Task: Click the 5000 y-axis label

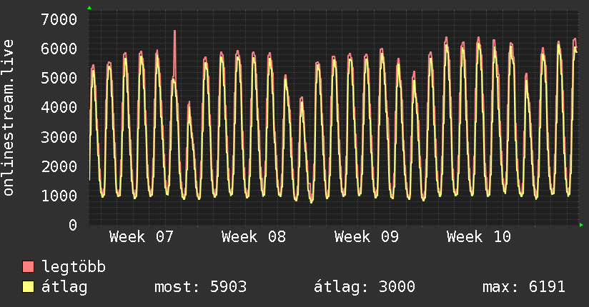Action: (x=59, y=78)
